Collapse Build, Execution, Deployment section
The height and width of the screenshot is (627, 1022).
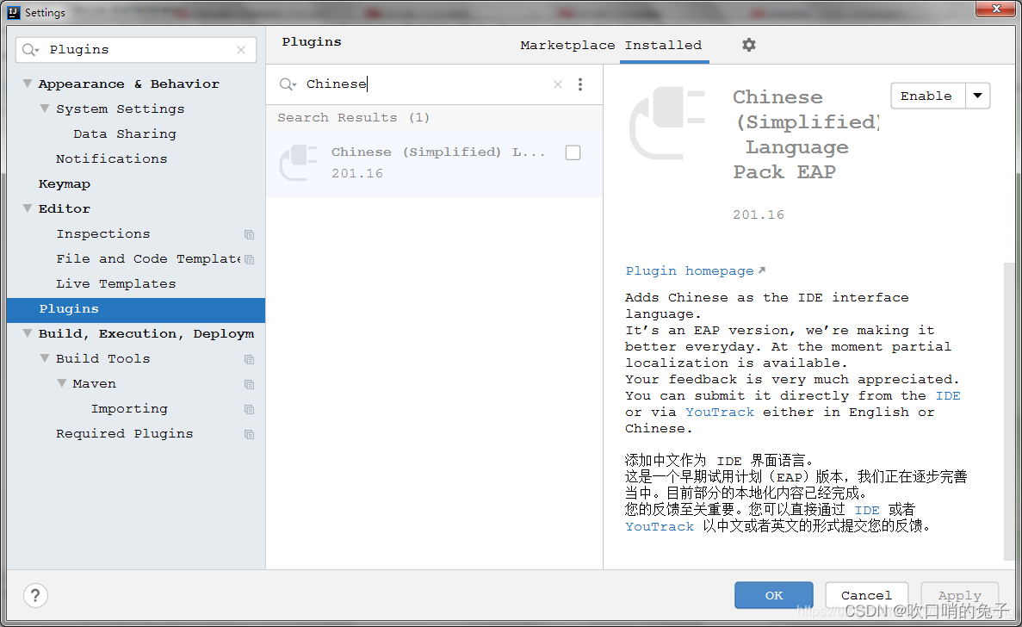click(x=28, y=333)
